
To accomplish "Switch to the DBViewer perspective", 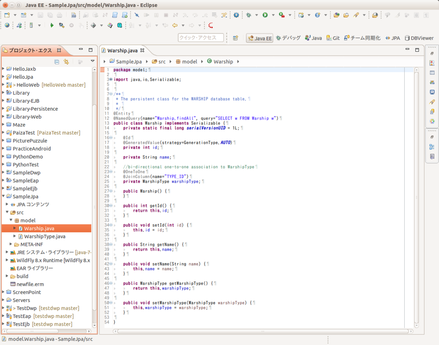I will 419,38.
